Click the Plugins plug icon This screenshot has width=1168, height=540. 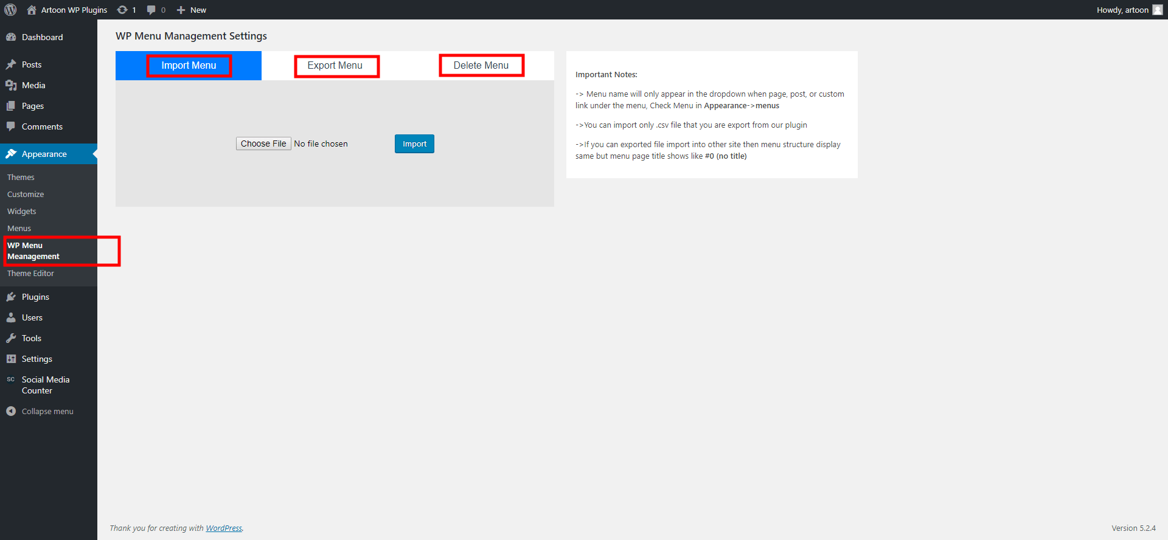coord(11,297)
